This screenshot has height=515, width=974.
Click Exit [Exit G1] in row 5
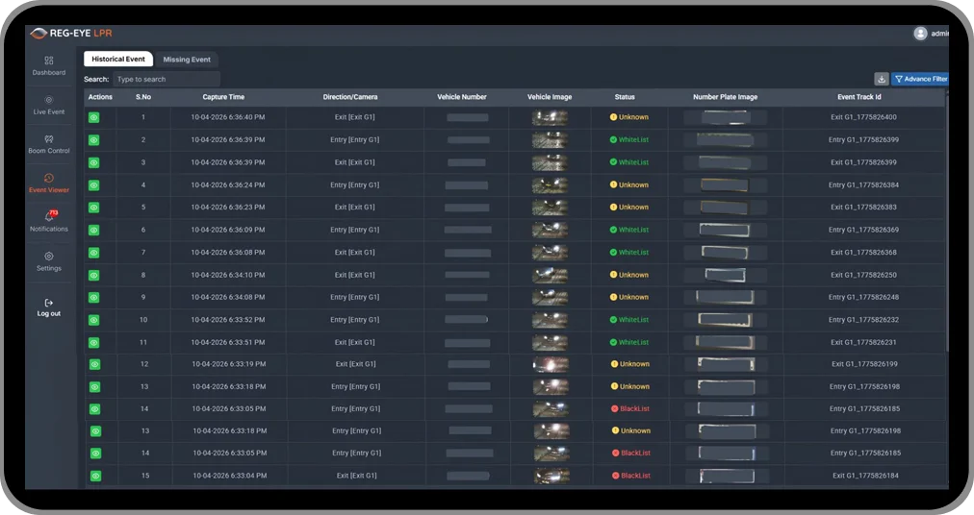click(x=354, y=208)
